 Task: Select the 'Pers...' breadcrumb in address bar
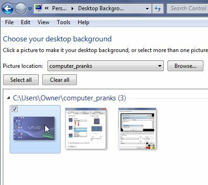click(x=59, y=8)
